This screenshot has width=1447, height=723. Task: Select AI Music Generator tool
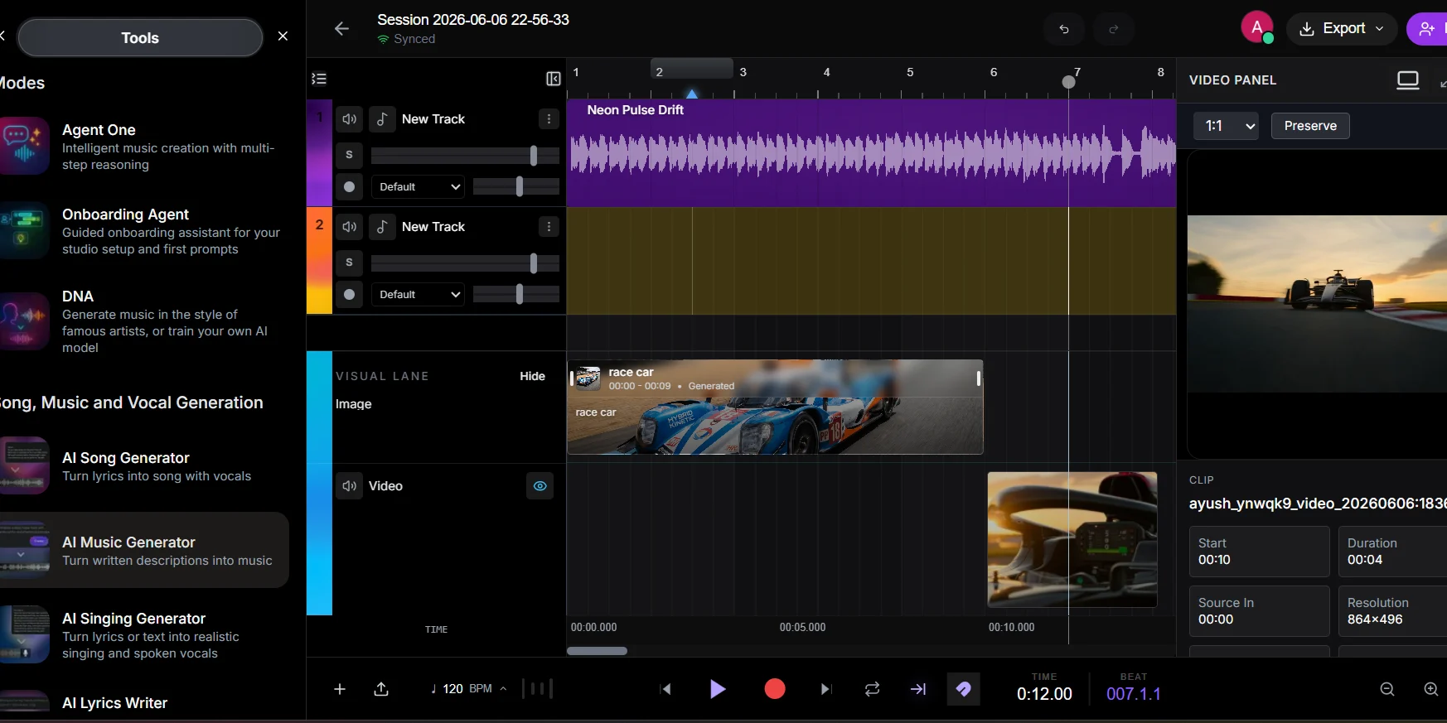[x=144, y=550]
